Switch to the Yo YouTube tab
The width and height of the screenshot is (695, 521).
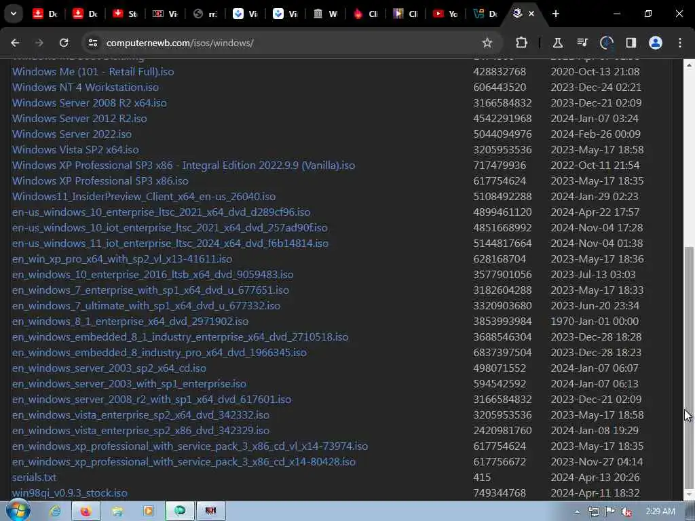click(445, 14)
